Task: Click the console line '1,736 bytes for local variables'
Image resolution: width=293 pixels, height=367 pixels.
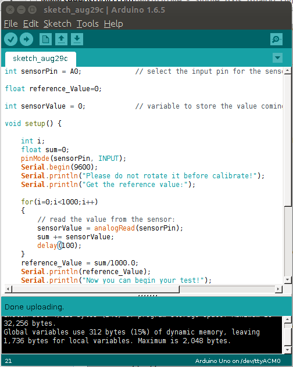Action: point(117,340)
